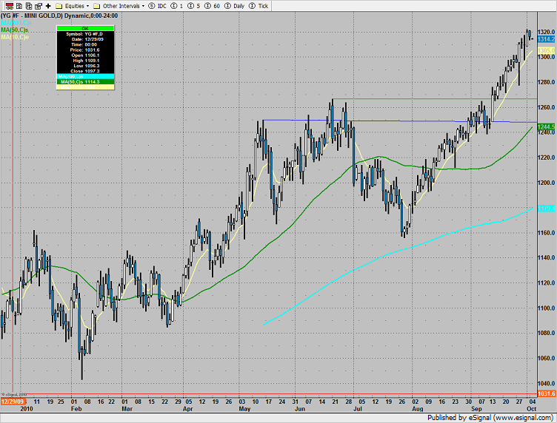Click the High 1109.1 row

[x=85, y=61]
